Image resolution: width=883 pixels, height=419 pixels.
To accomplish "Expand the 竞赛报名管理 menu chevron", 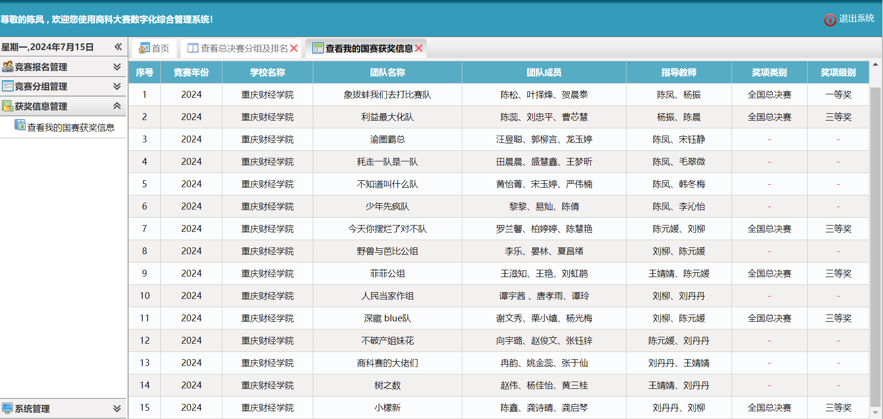I will (x=117, y=67).
